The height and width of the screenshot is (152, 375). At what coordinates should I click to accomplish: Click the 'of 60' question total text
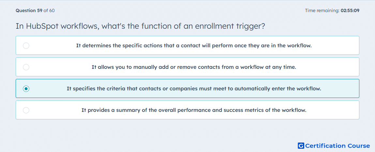click(49, 10)
